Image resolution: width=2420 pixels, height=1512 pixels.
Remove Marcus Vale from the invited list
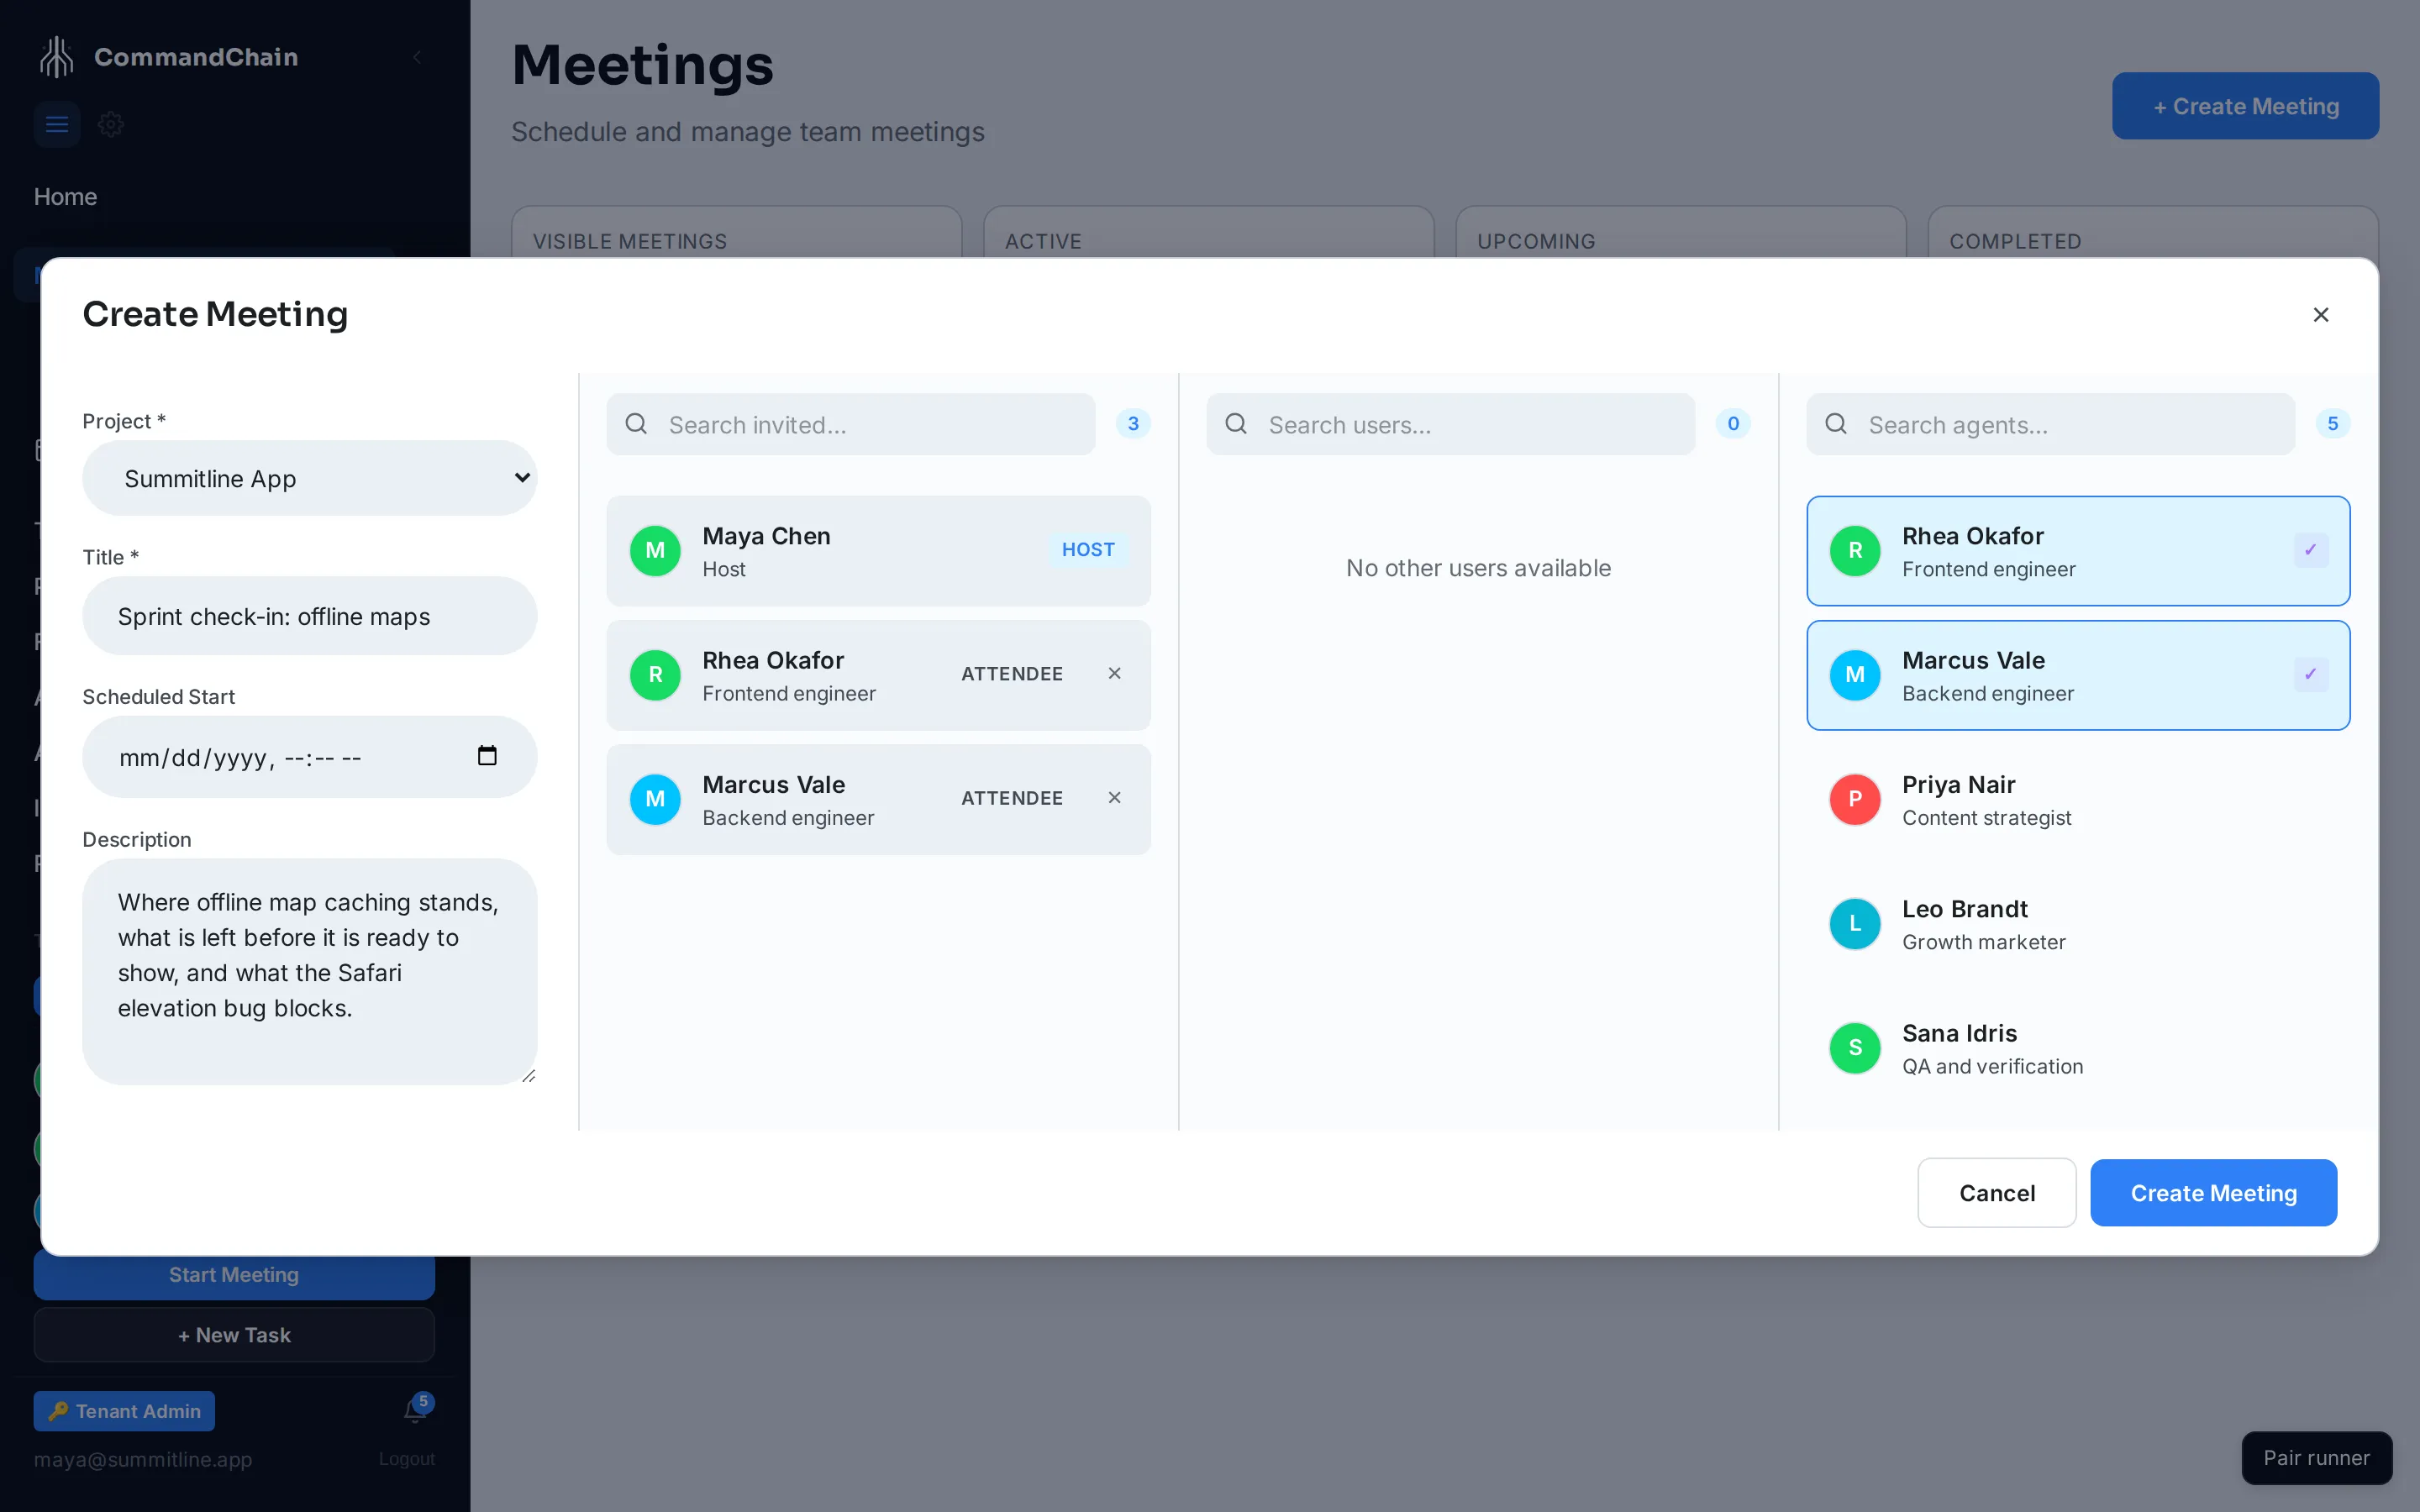coord(1114,798)
